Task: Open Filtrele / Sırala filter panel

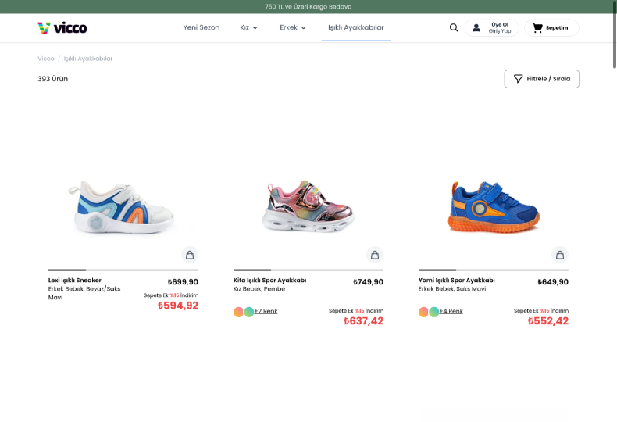Action: (x=541, y=79)
